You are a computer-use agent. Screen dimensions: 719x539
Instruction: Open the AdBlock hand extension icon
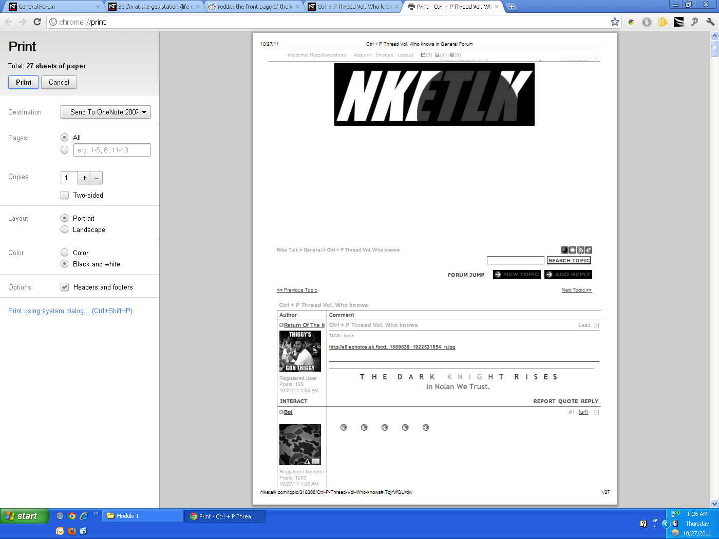[647, 22]
